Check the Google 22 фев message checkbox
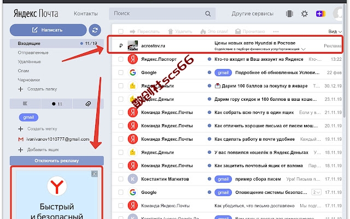The width and height of the screenshot is (350, 219). [x=121, y=72]
